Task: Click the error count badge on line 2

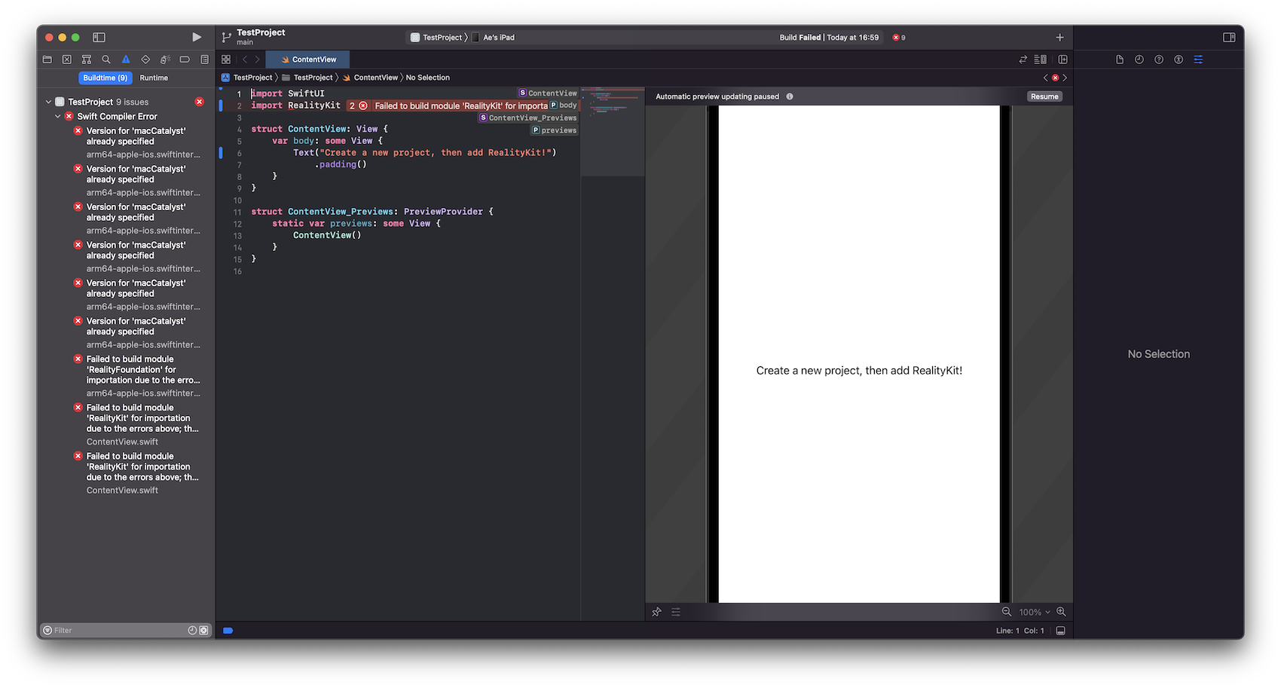Action: 357,106
